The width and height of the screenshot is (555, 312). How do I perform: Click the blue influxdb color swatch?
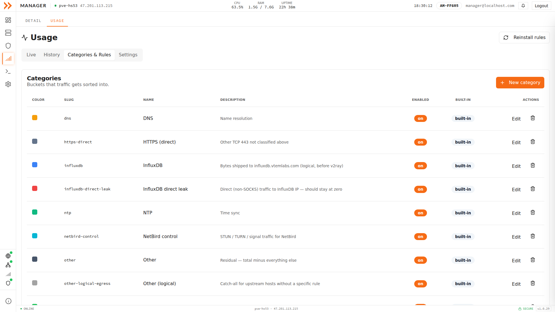35,165
